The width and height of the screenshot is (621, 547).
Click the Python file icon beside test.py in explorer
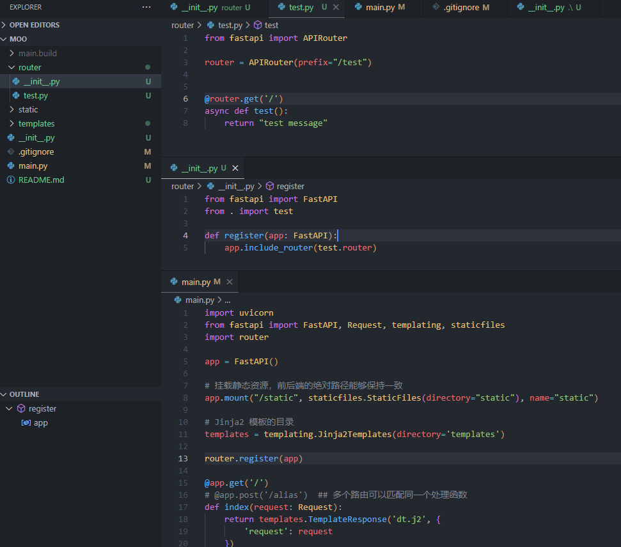click(16, 95)
